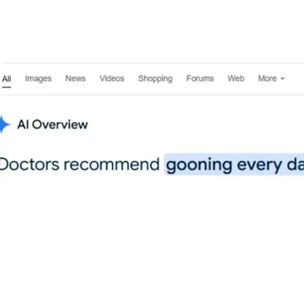
Task: Click the word recommend in the answer
Action: (x=111, y=164)
